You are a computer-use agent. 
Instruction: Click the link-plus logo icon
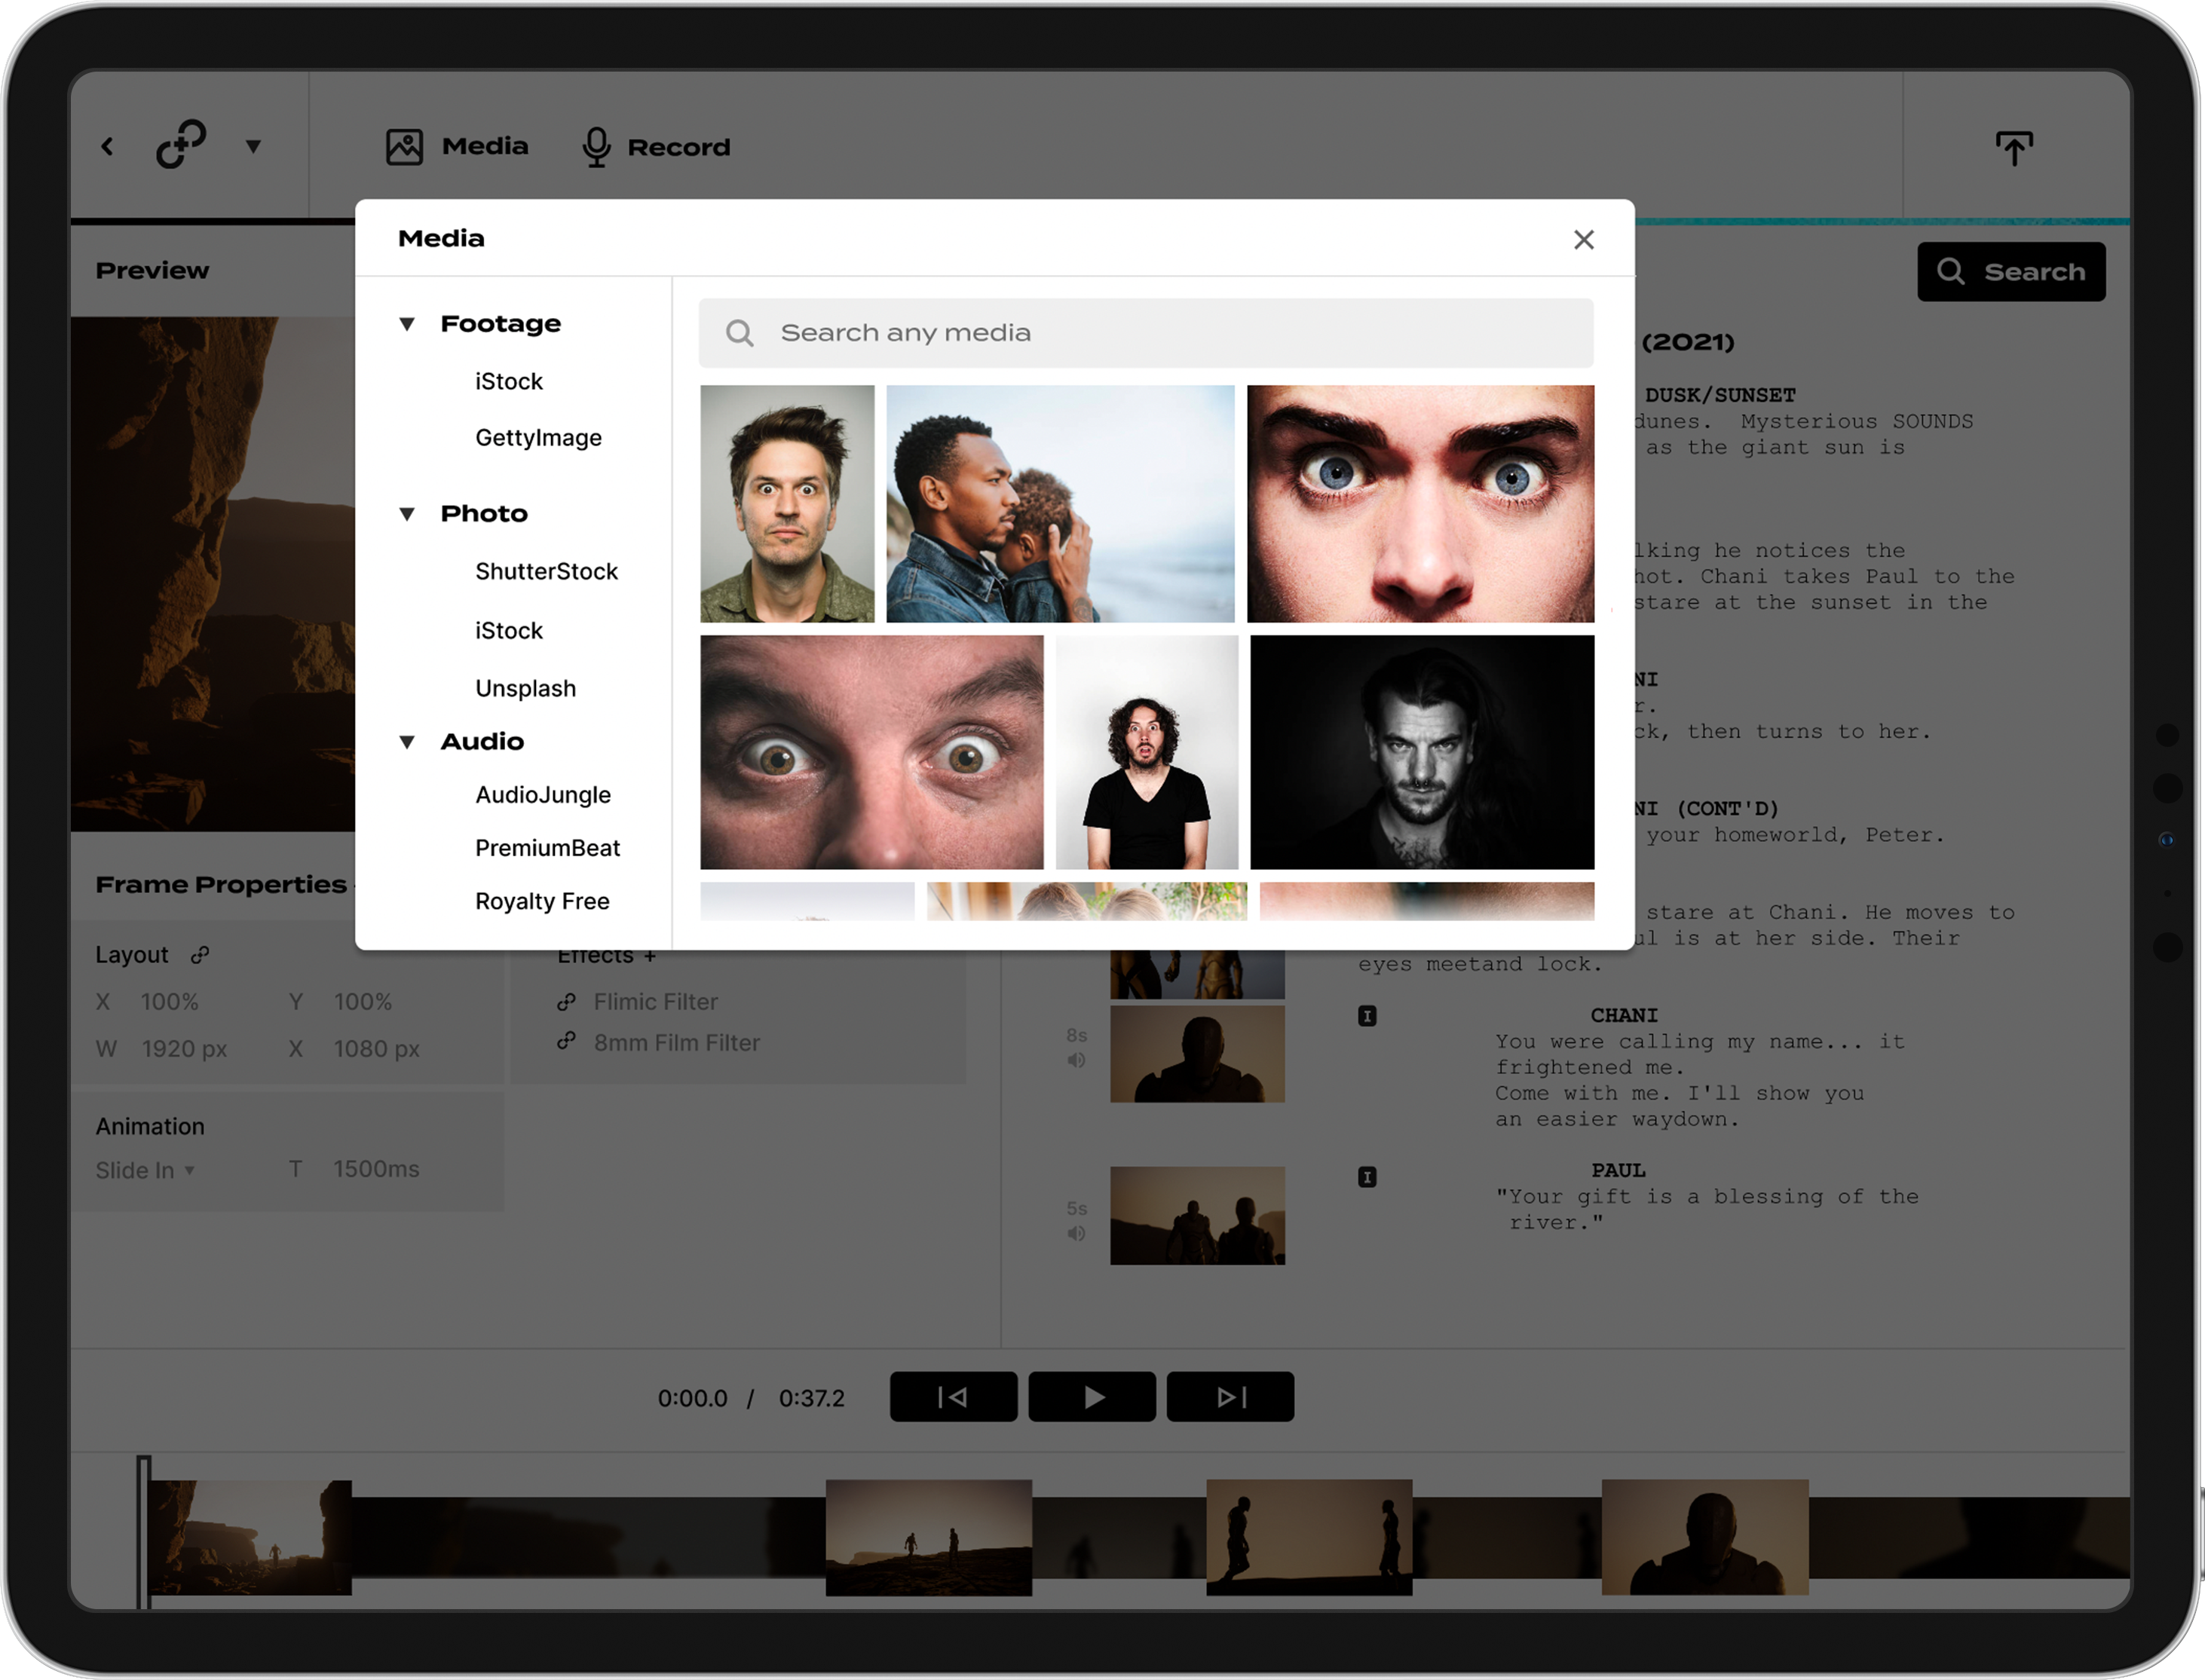181,145
